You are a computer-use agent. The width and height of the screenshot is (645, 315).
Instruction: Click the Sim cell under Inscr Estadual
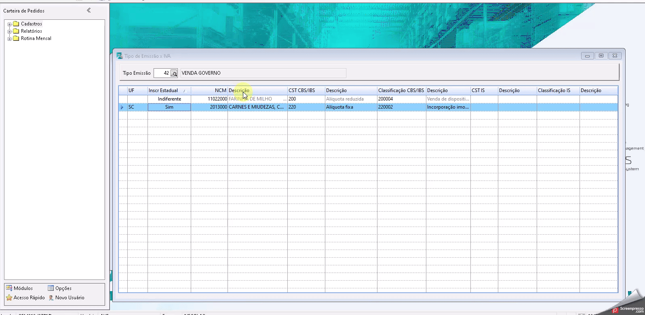coord(169,107)
